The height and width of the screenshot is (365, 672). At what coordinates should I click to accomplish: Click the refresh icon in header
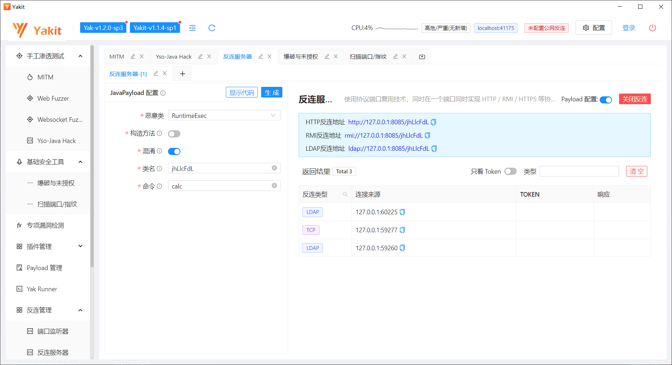[212, 28]
